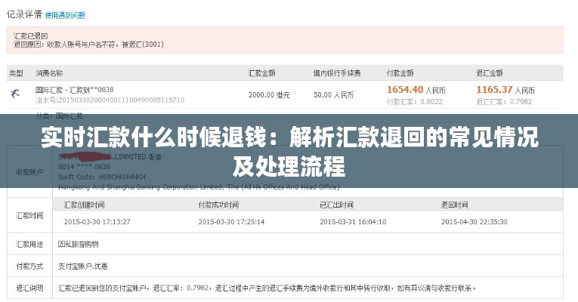Click the 已汇出时间 value 2015-03-31 16:04:10
Image resolution: width=578 pixels, height=302 pixels.
click(353, 221)
